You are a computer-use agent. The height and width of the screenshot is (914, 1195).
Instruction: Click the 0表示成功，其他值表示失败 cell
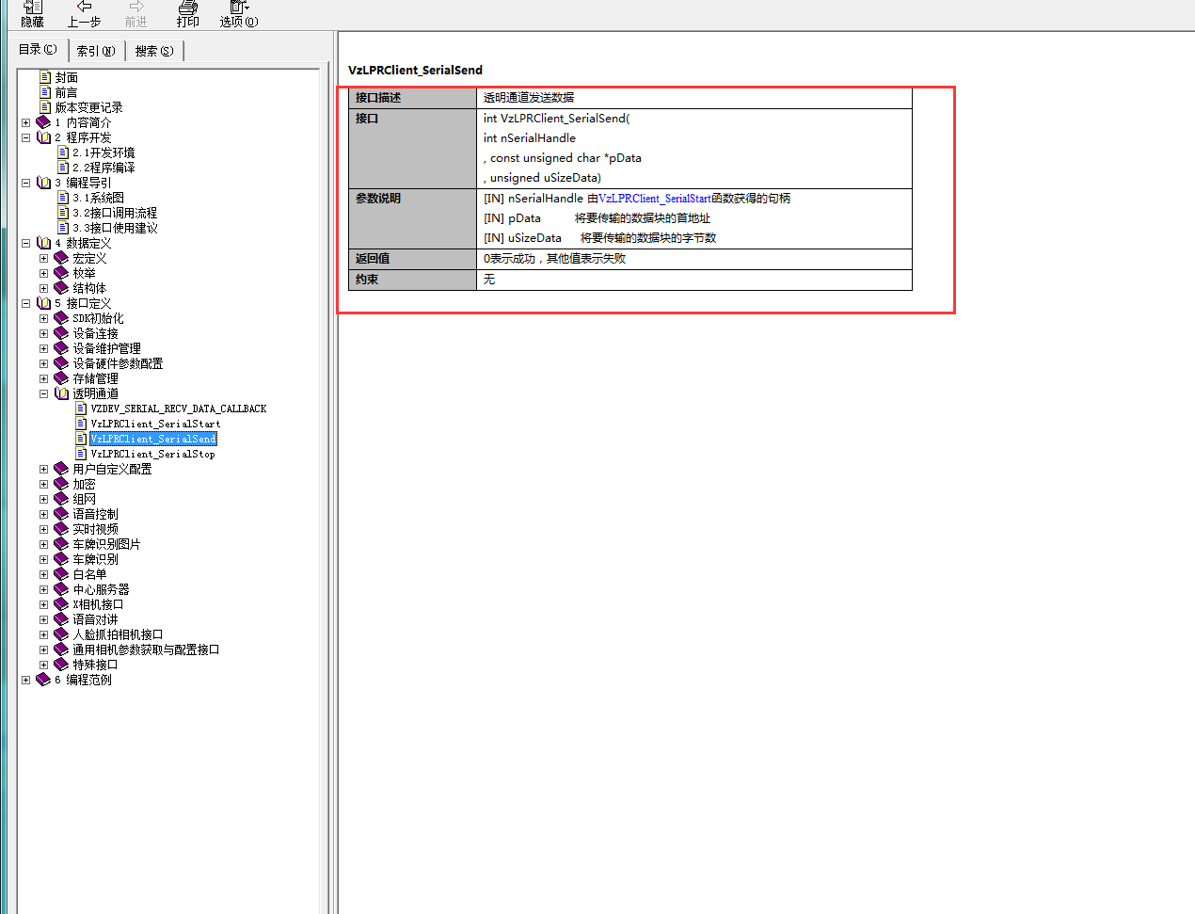coord(694,259)
